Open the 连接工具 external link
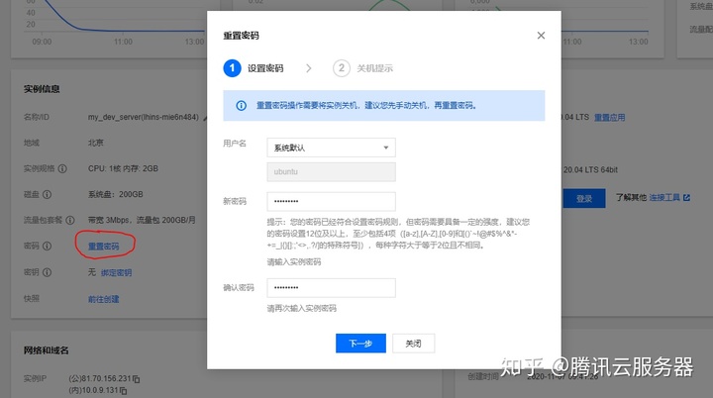The height and width of the screenshot is (398, 713). [664, 197]
